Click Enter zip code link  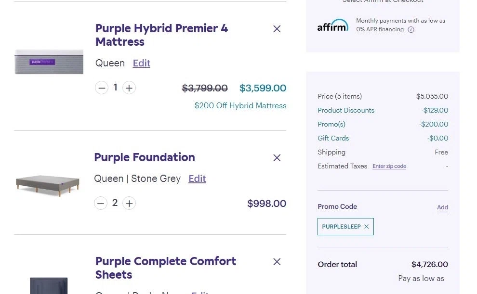point(389,166)
